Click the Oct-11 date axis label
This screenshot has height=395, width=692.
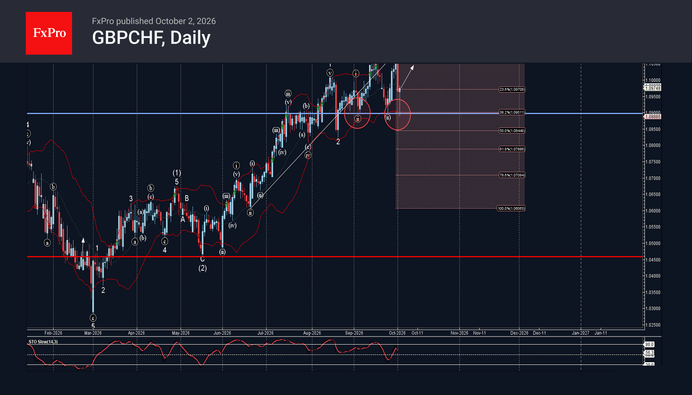coord(417,333)
